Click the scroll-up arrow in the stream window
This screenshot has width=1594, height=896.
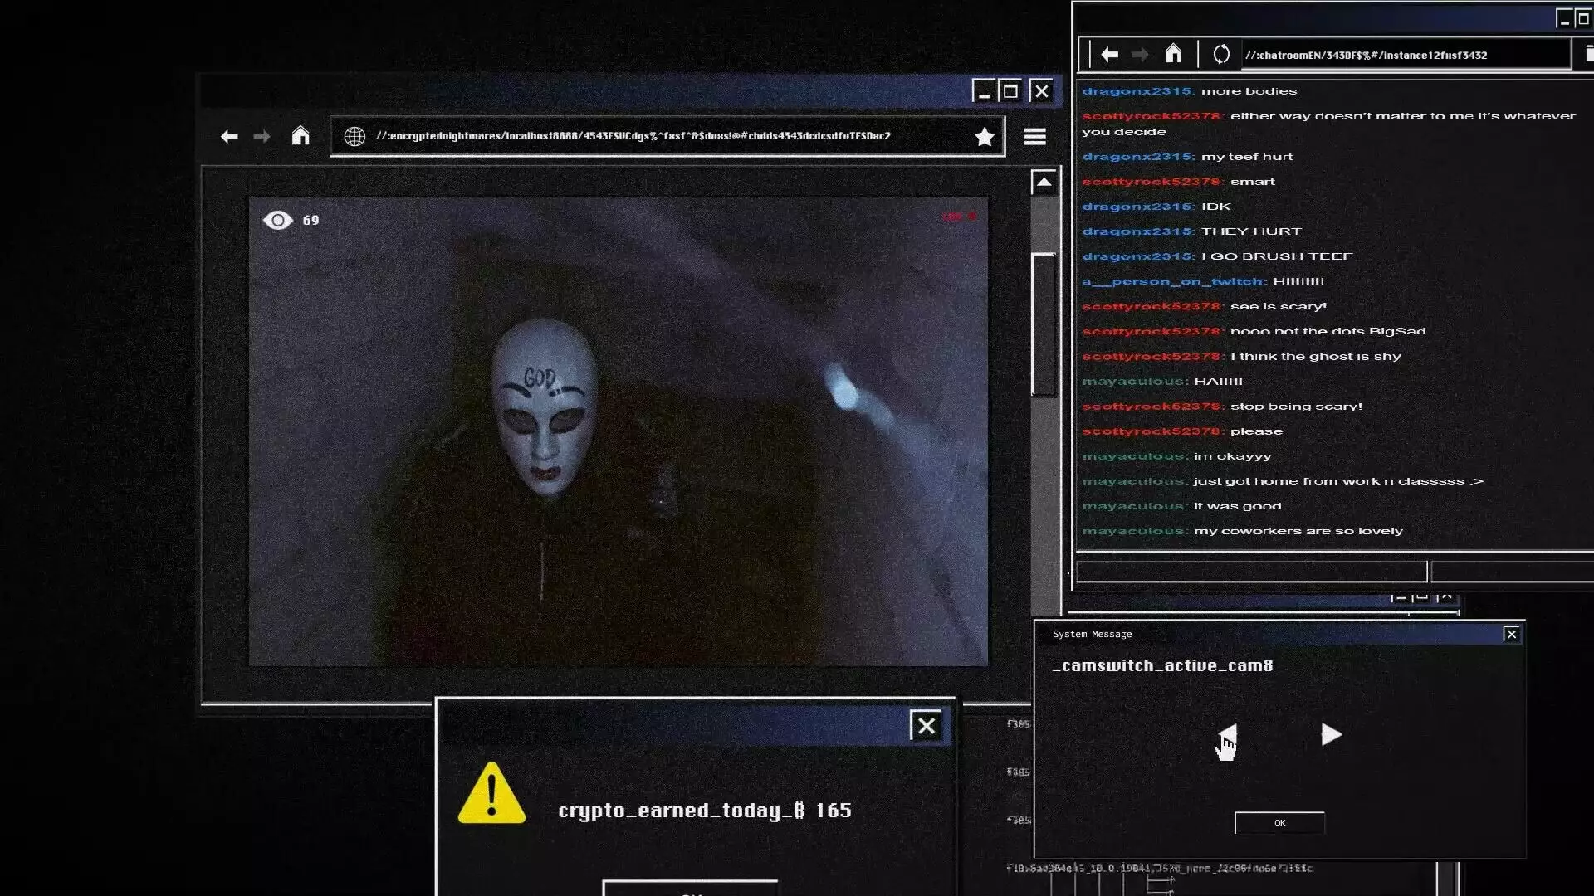tap(1044, 180)
